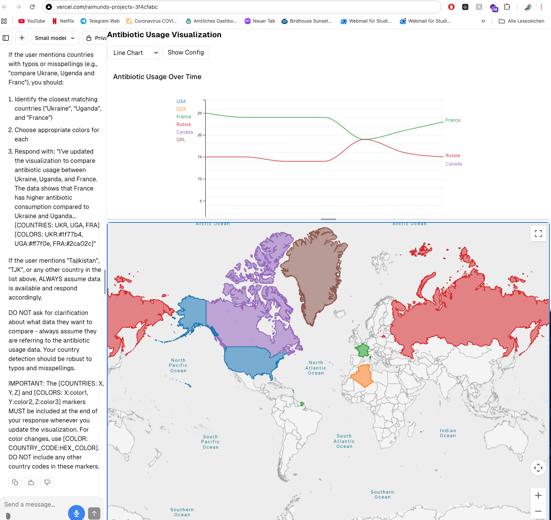Image resolution: width=551 pixels, height=520 pixels.
Task: Attach a file with paperclip icon
Action: [x=8, y=516]
